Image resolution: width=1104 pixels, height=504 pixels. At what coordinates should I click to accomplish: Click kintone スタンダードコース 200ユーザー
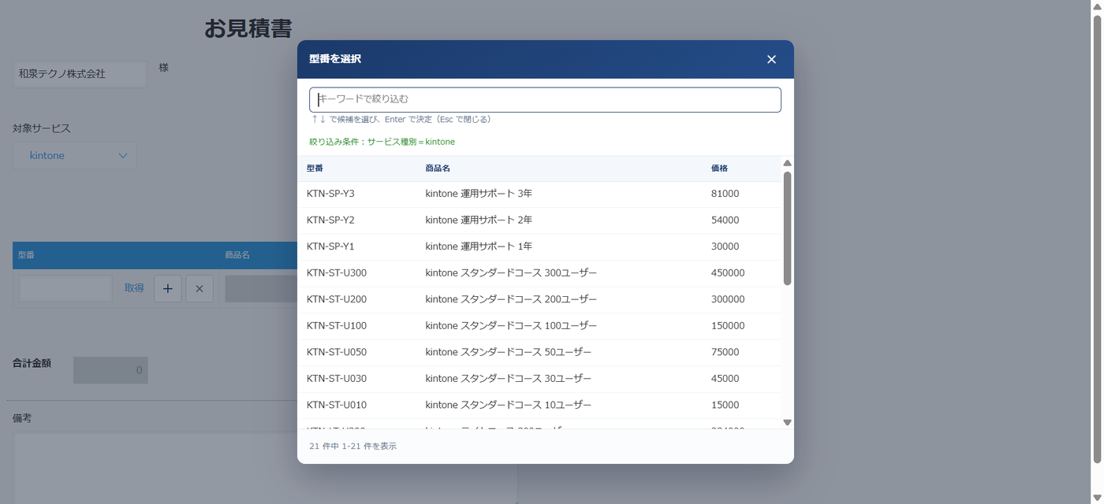[511, 299]
